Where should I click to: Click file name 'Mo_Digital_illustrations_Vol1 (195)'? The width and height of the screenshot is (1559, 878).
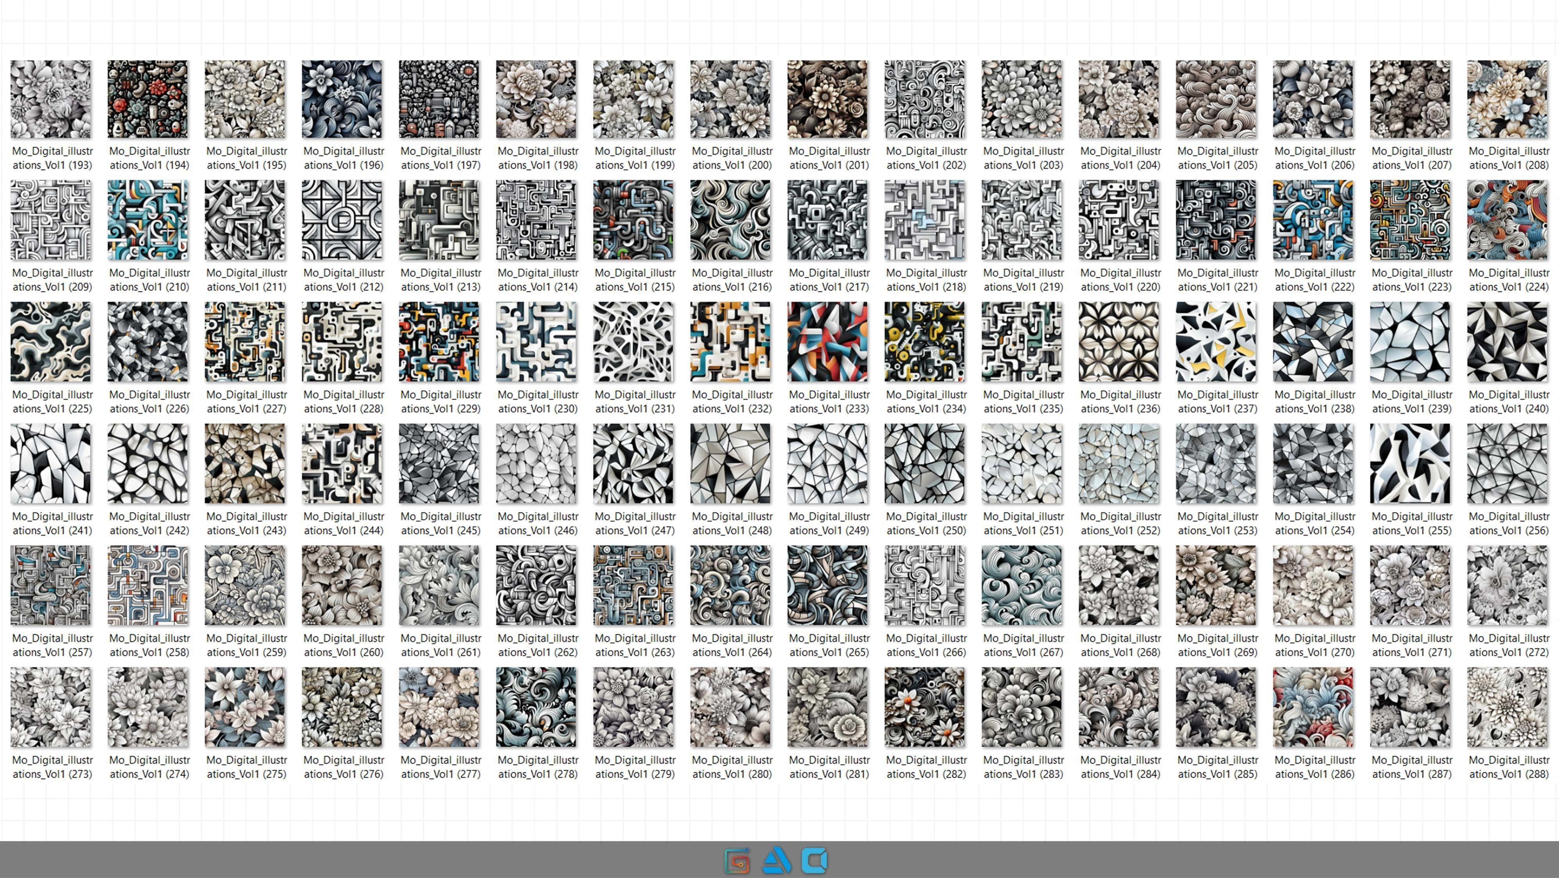coord(246,158)
